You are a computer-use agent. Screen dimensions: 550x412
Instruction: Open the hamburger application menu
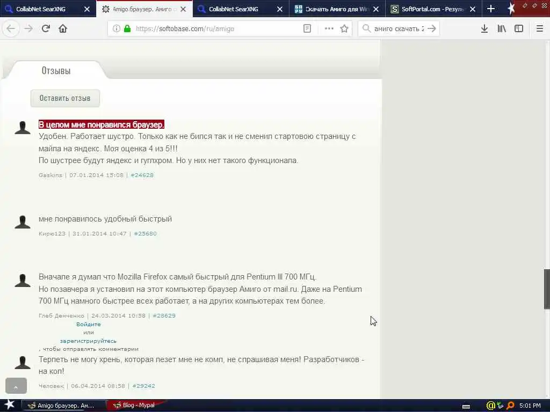540,29
